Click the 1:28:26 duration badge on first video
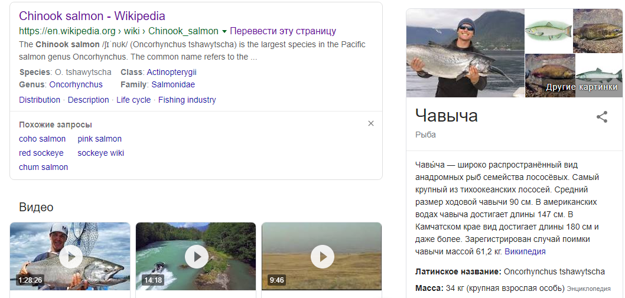 point(30,280)
